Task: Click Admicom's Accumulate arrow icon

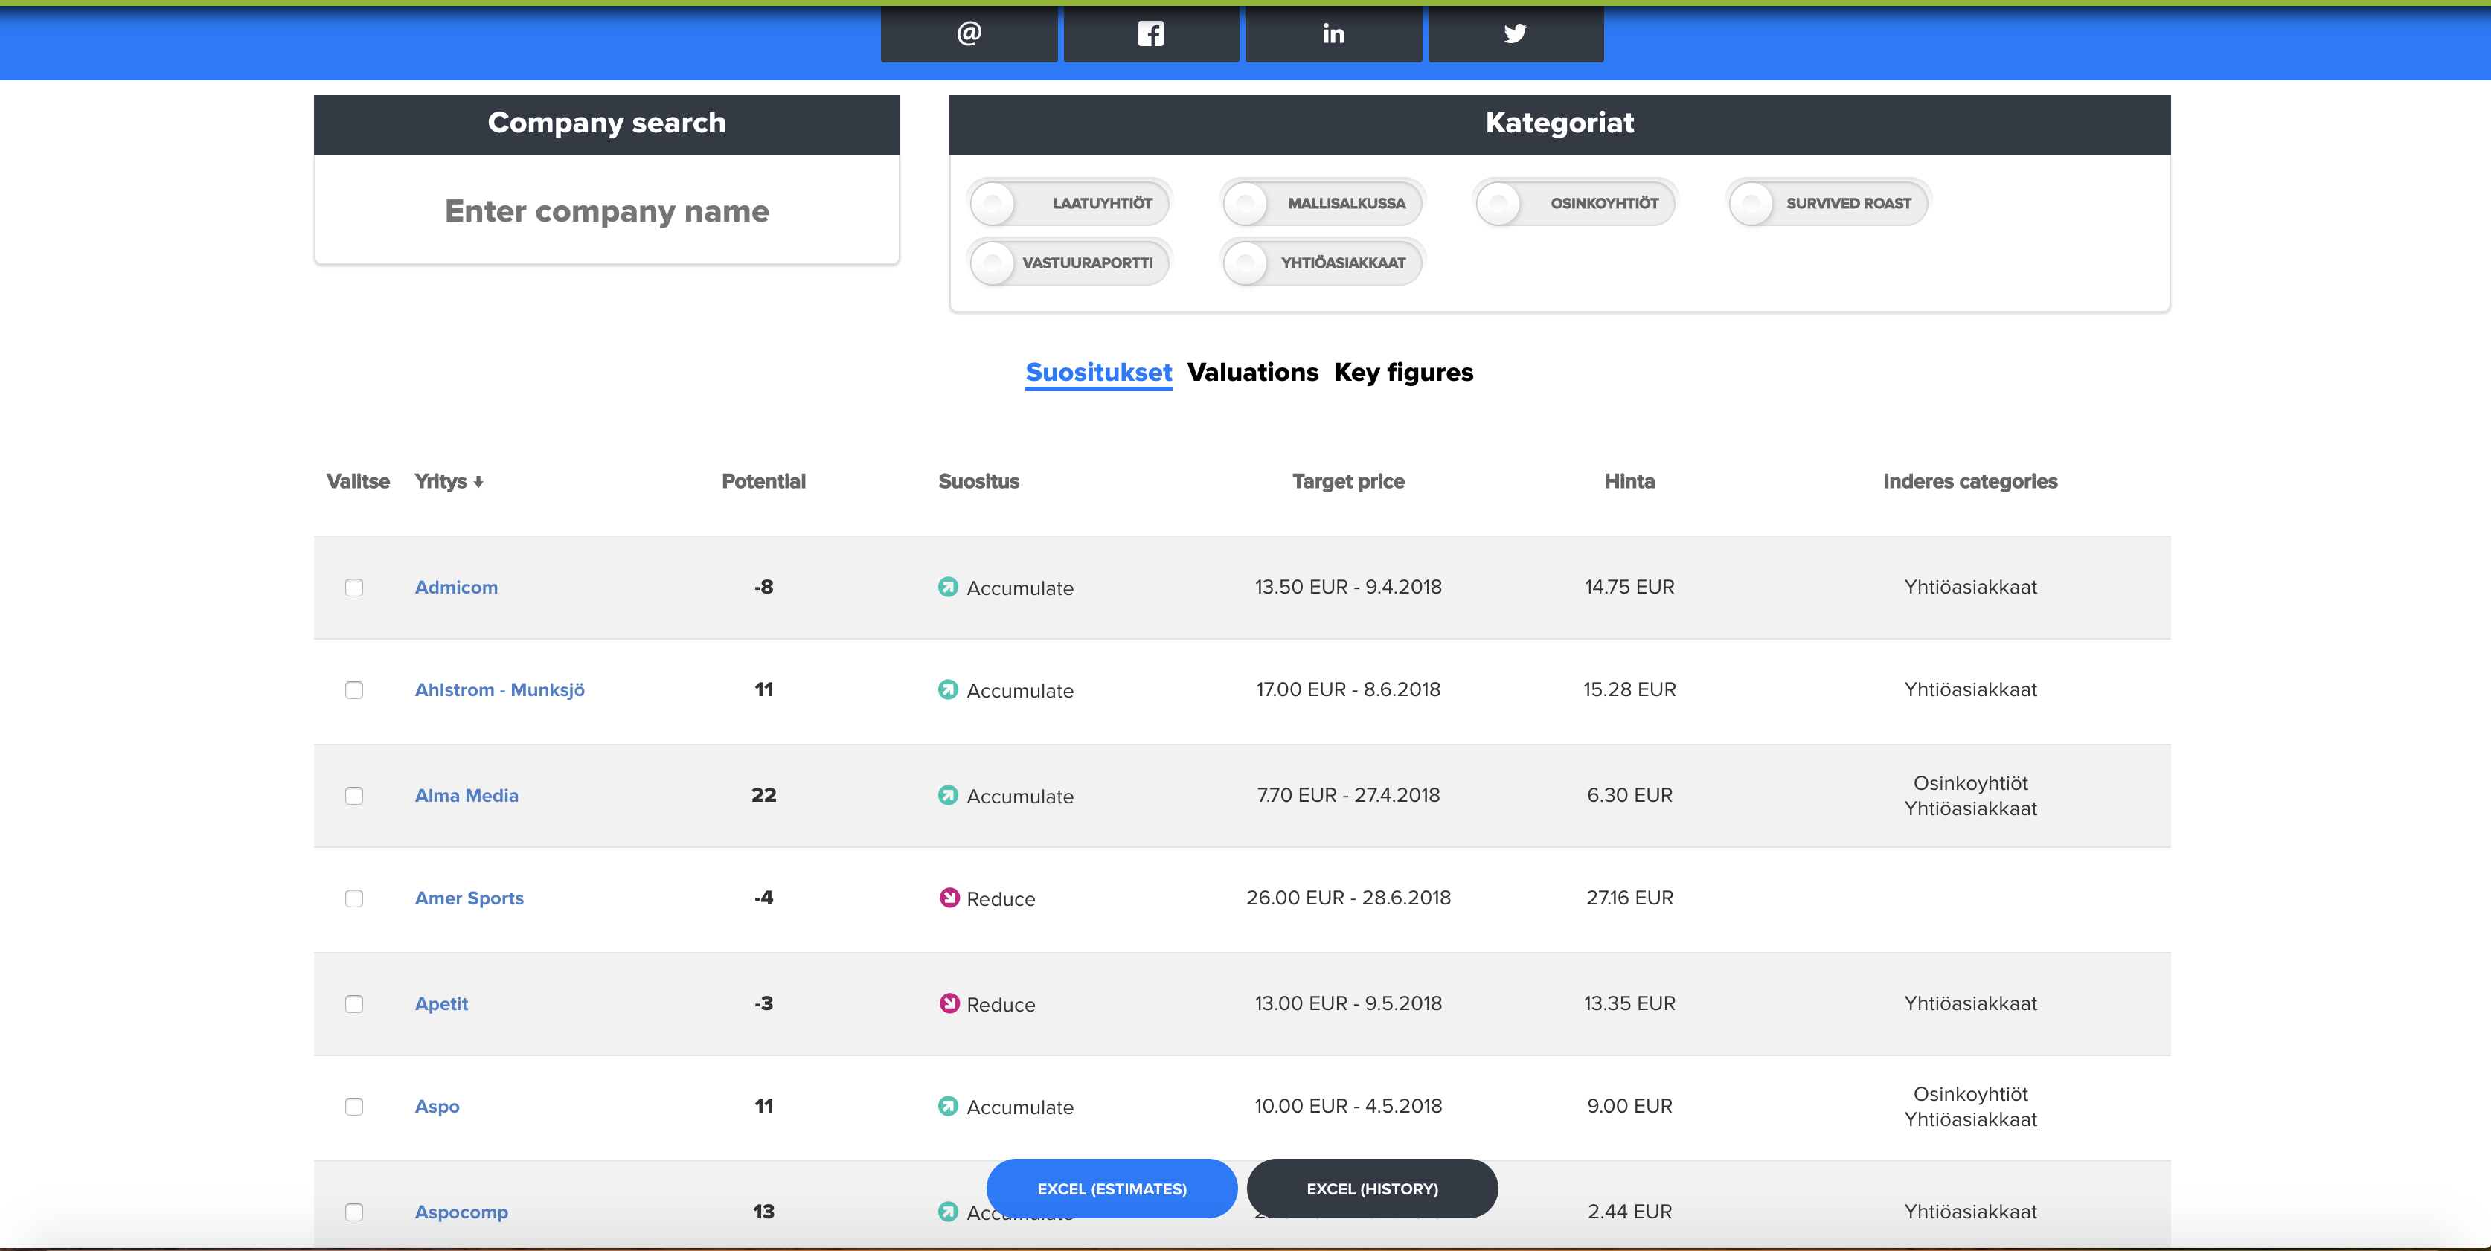Action: pos(948,587)
